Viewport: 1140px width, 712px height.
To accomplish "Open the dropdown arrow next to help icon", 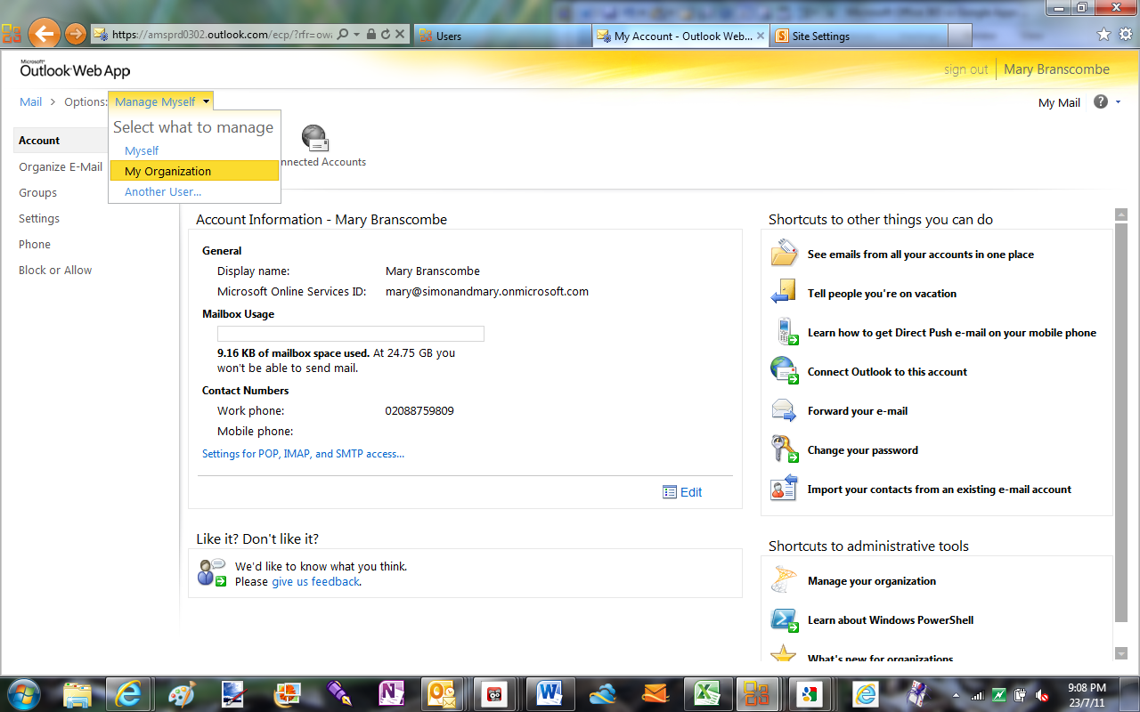I will point(1118,102).
